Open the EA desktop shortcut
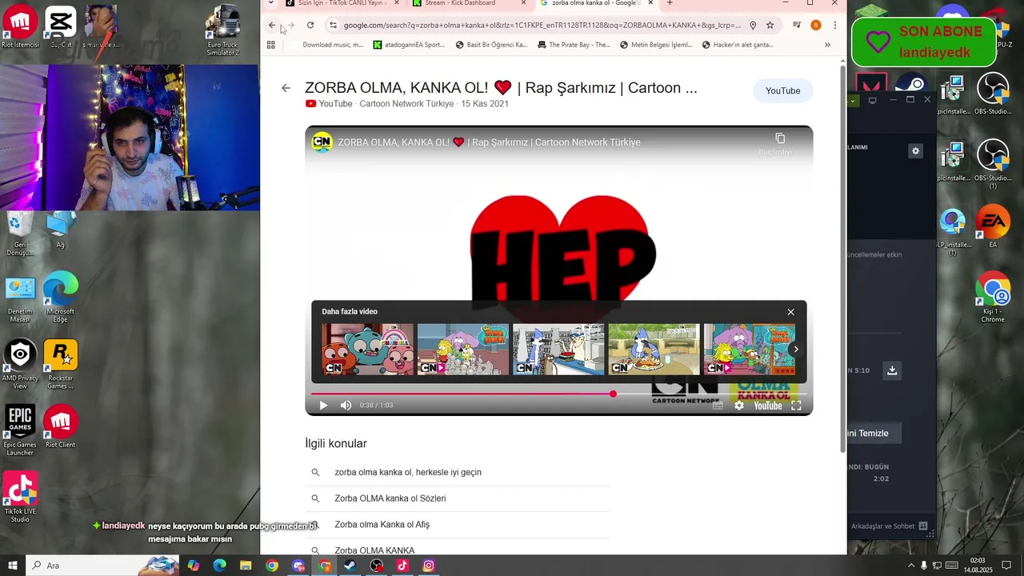Viewport: 1024px width, 576px height. tap(993, 227)
